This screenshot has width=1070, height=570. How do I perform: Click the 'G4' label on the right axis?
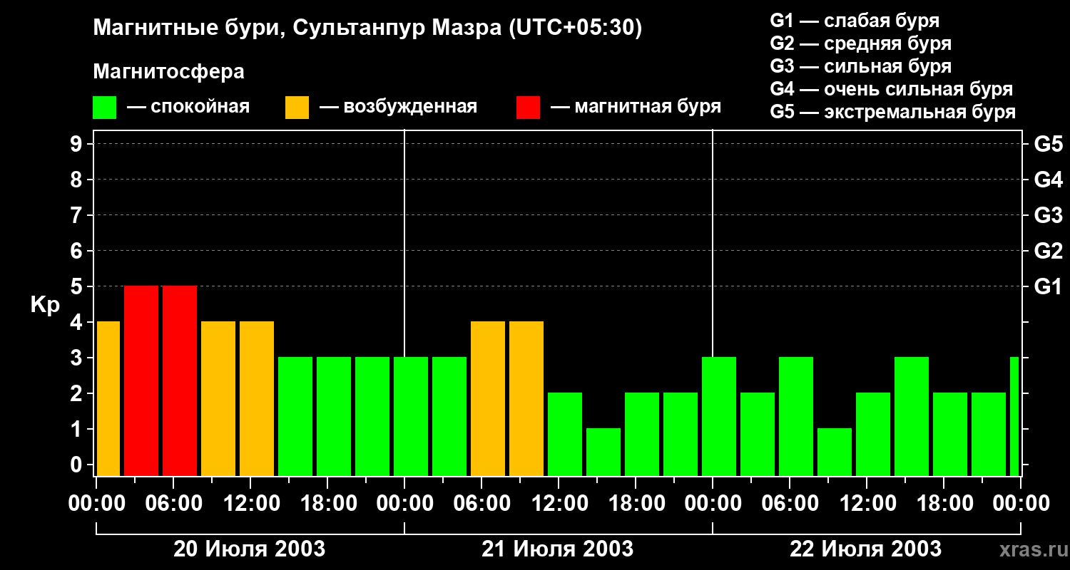1048,180
